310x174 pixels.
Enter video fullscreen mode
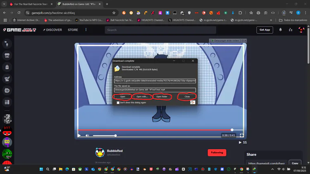242,135
